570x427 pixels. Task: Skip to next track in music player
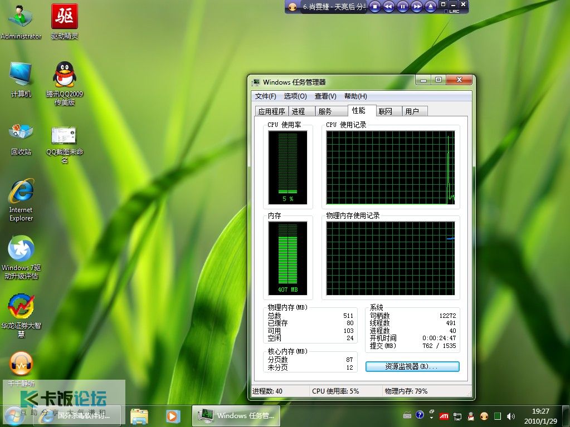click(417, 6)
